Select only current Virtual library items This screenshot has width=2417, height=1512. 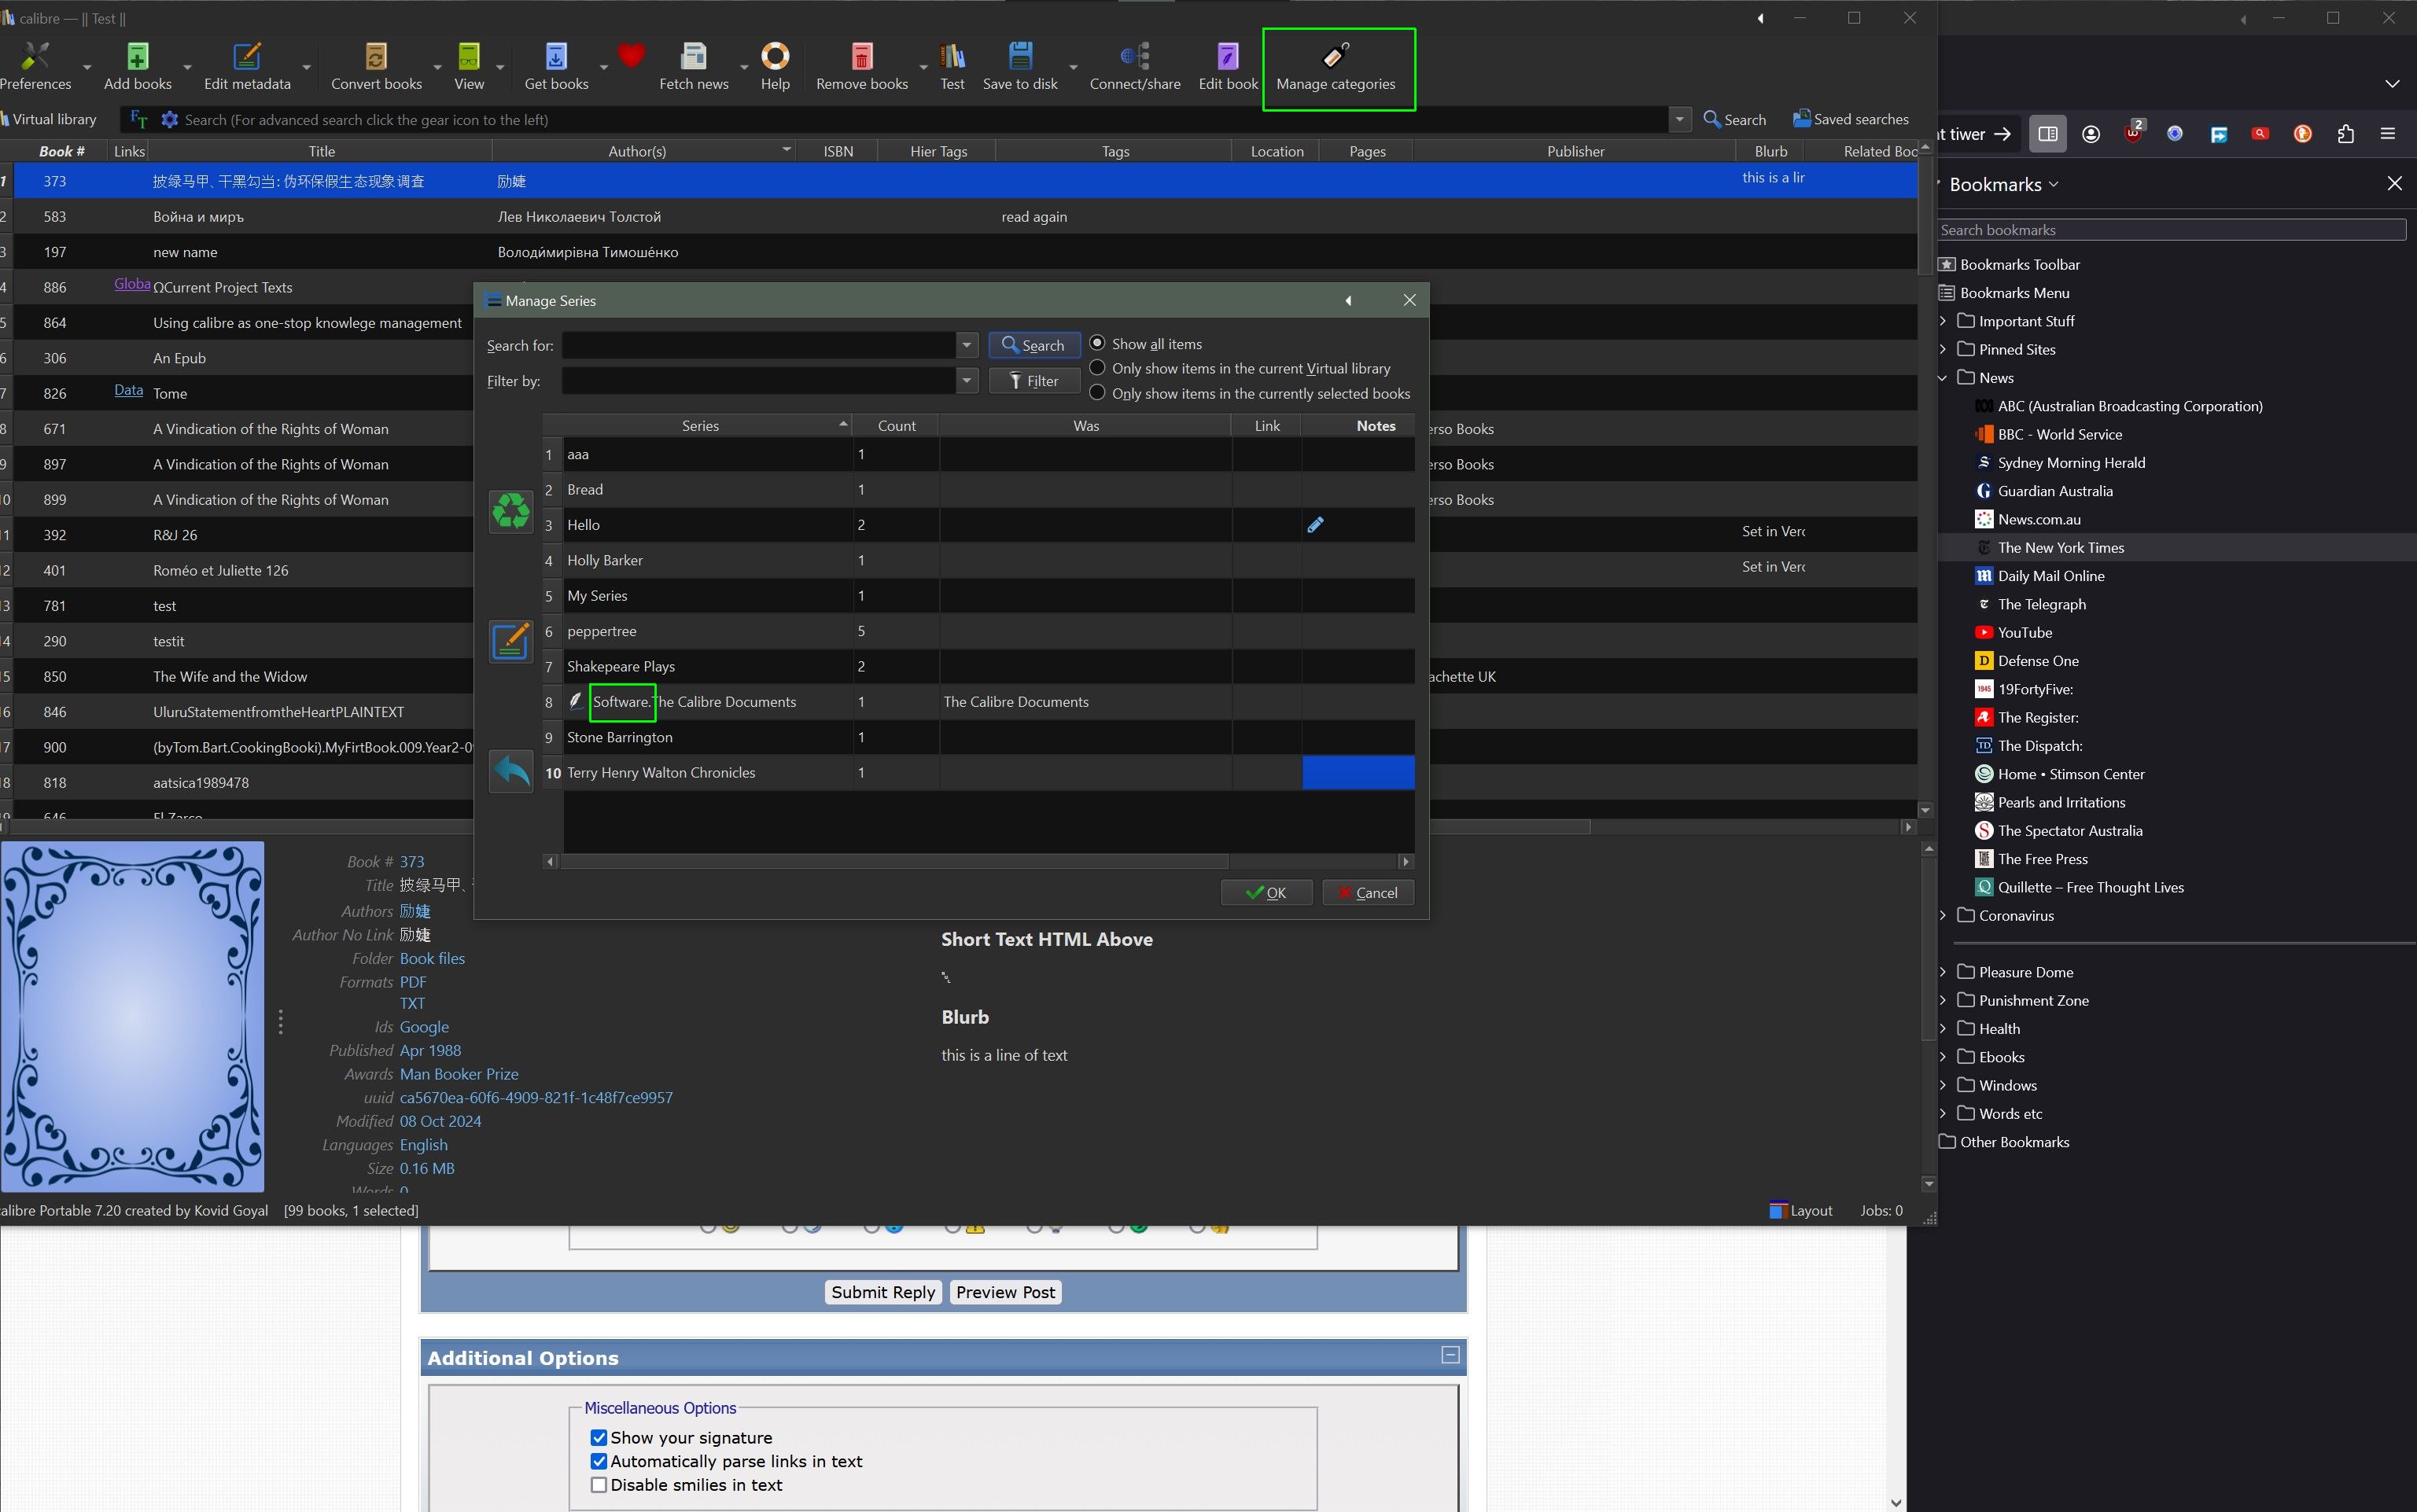(x=1098, y=368)
